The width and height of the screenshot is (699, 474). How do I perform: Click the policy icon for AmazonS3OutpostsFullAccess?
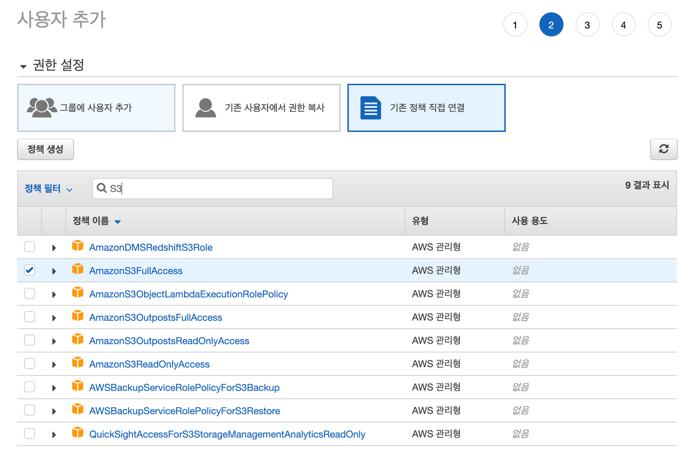[78, 316]
